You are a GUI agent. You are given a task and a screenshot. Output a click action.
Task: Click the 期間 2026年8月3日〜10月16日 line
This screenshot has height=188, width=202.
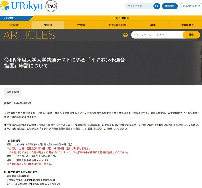pyautogui.click(x=39, y=145)
